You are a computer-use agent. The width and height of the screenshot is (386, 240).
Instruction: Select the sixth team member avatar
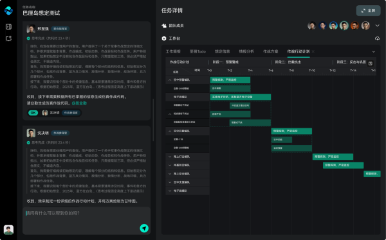point(365,26)
